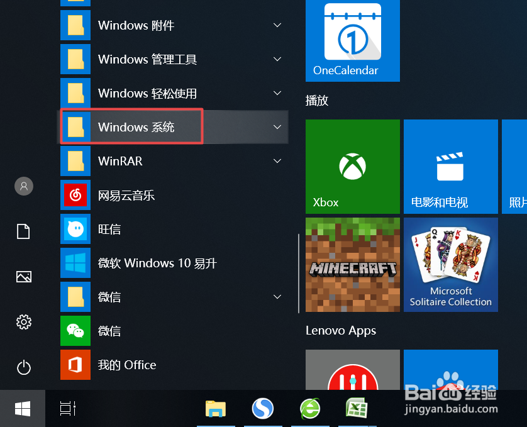Select the Windows 系统 label

coord(136,127)
